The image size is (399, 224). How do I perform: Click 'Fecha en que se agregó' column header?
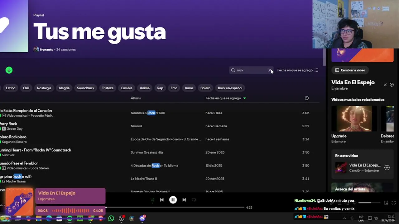pyautogui.click(x=223, y=98)
